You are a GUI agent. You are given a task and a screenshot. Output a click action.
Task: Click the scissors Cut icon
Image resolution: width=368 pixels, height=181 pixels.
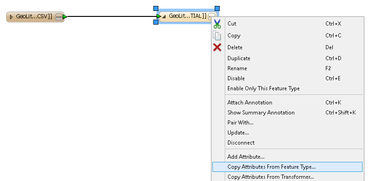coord(217,24)
